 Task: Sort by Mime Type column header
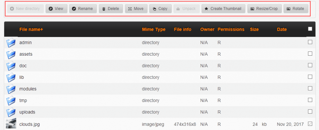(x=154, y=29)
